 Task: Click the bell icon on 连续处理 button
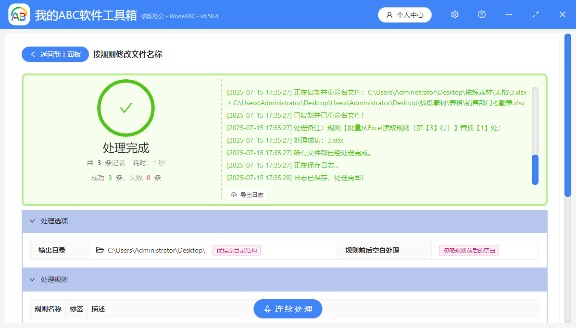pos(266,309)
